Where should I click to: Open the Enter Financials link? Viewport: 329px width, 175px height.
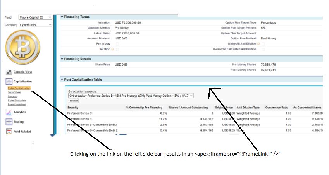point(17,100)
